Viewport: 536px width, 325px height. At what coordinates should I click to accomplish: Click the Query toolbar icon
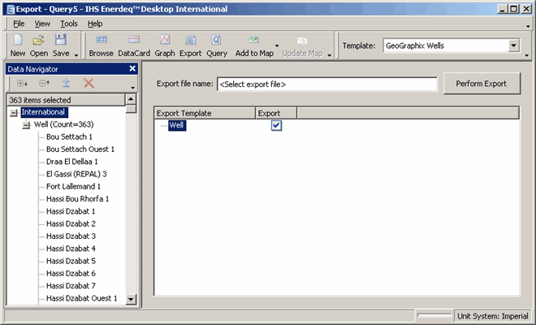(216, 40)
